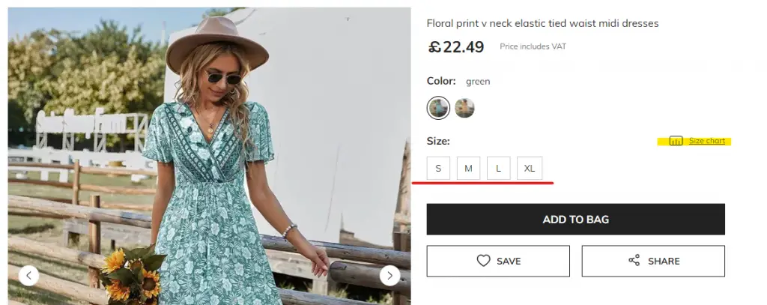The height and width of the screenshot is (305, 767).
Task: Choose size XL
Action: point(530,169)
